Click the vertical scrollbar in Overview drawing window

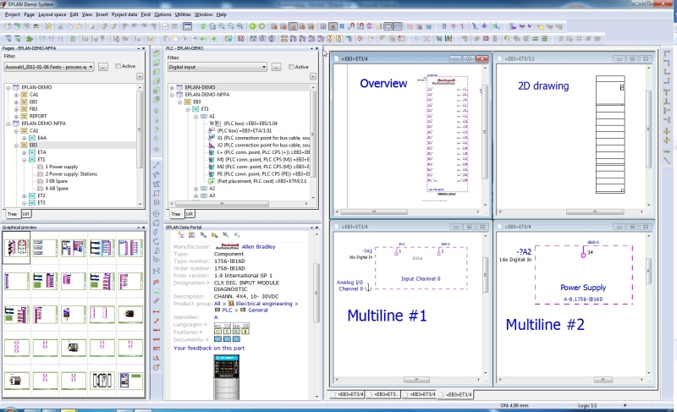[x=485, y=132]
